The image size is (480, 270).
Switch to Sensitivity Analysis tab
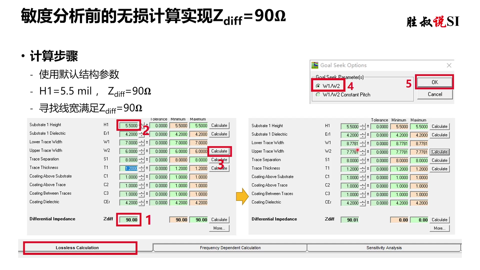[384, 247]
